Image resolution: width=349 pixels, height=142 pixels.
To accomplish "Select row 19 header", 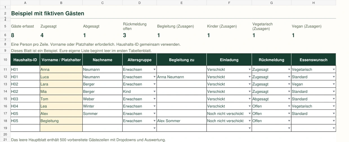I will (x=5, y=128).
